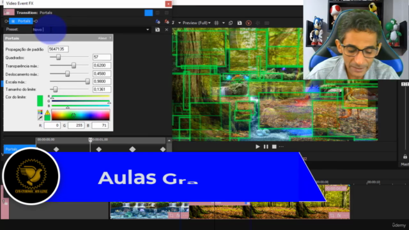Click the event thumbnail icon beside Transition label

pos(9,12)
